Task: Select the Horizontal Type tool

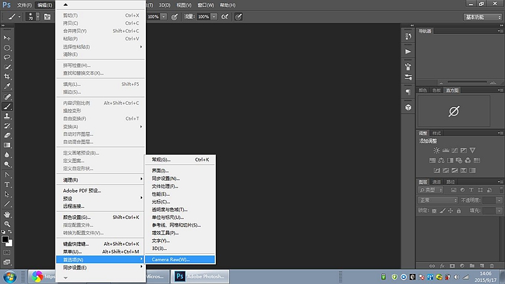Action: 7,184
